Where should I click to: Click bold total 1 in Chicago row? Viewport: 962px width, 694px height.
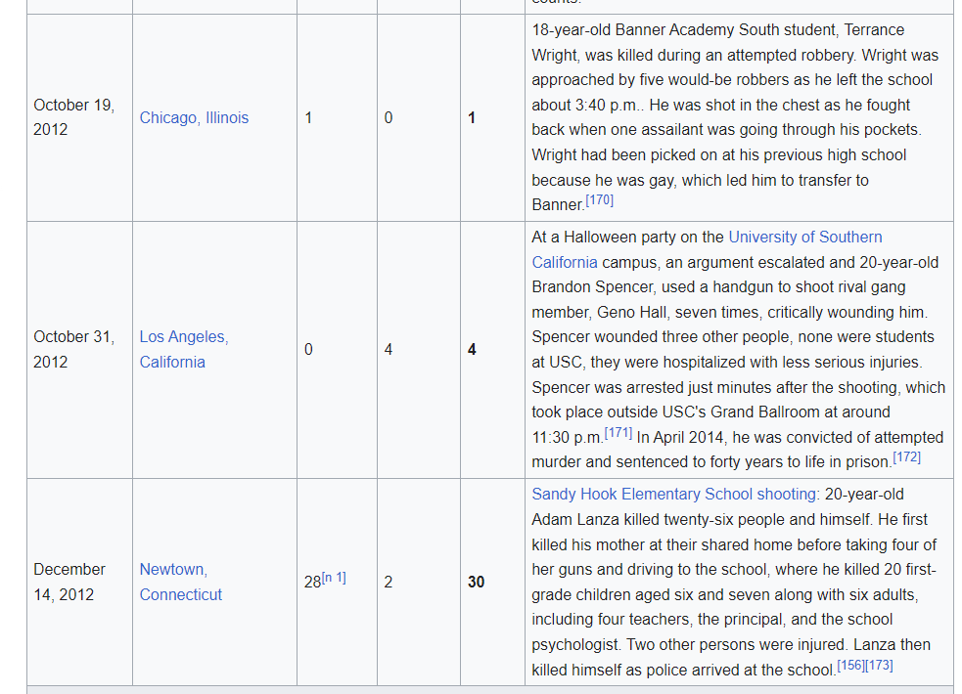[472, 117]
